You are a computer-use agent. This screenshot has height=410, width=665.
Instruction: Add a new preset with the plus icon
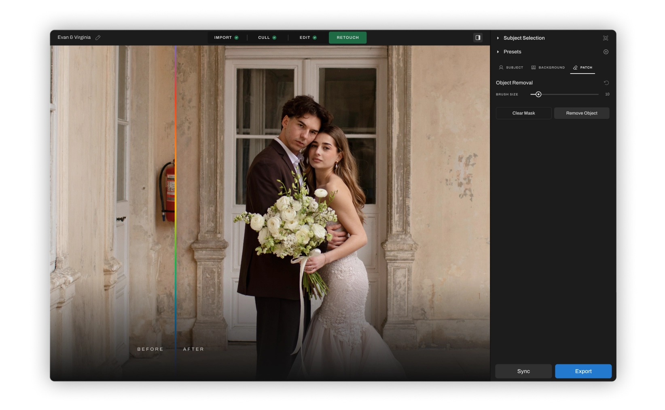pyautogui.click(x=606, y=52)
